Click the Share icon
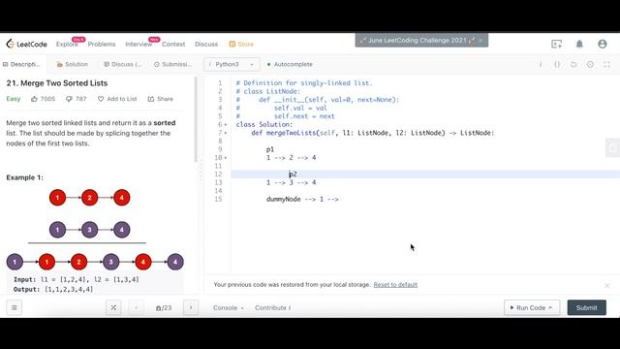This screenshot has height=349, width=620. pos(151,99)
